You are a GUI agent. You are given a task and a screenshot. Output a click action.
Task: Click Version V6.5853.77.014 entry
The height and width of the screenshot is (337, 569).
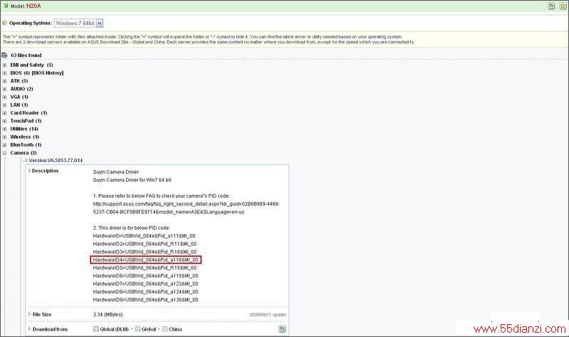[56, 160]
